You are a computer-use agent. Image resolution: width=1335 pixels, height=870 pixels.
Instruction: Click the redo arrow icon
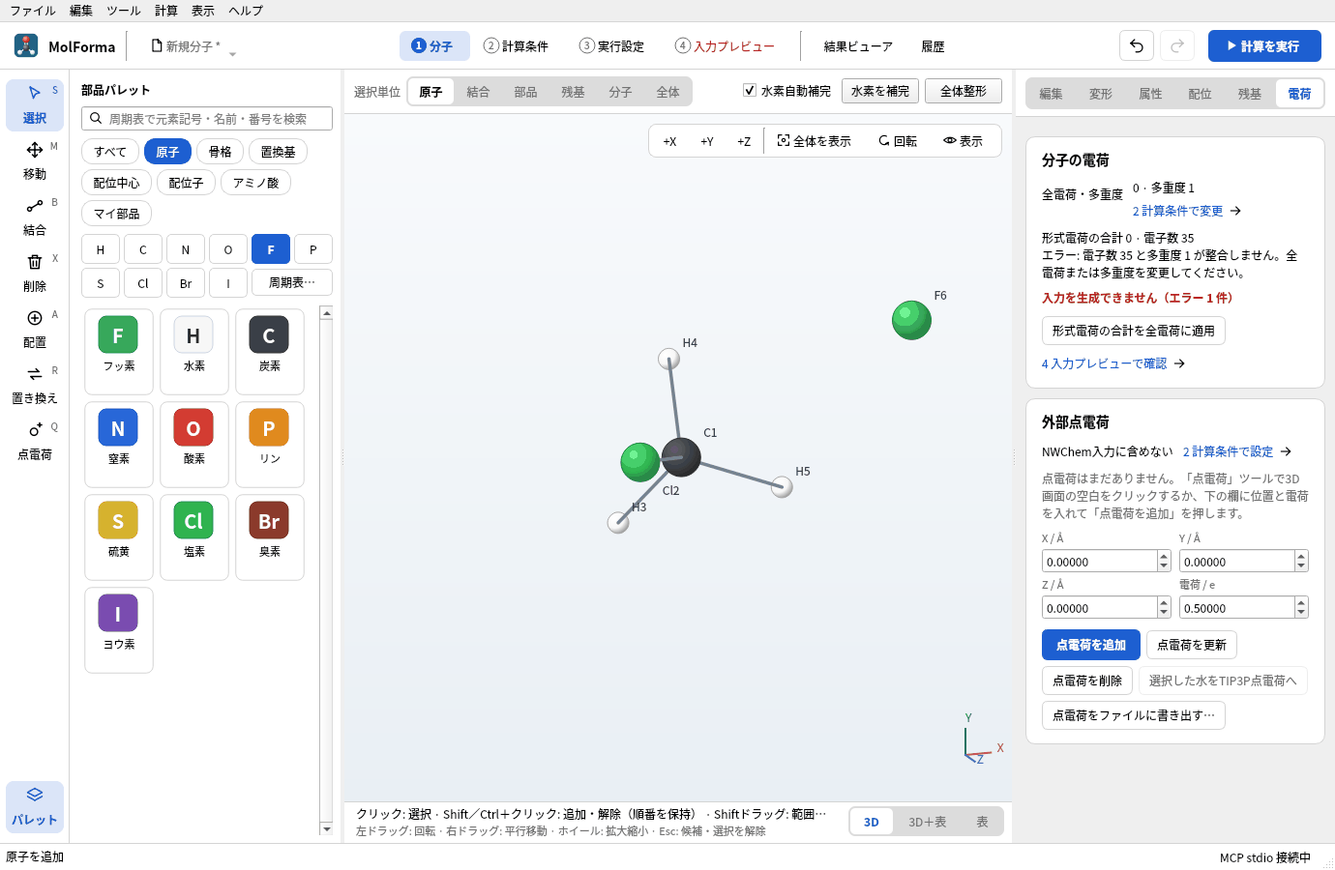1177,45
